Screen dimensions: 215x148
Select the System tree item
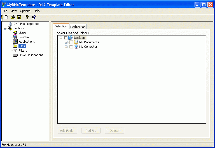click(x=24, y=37)
